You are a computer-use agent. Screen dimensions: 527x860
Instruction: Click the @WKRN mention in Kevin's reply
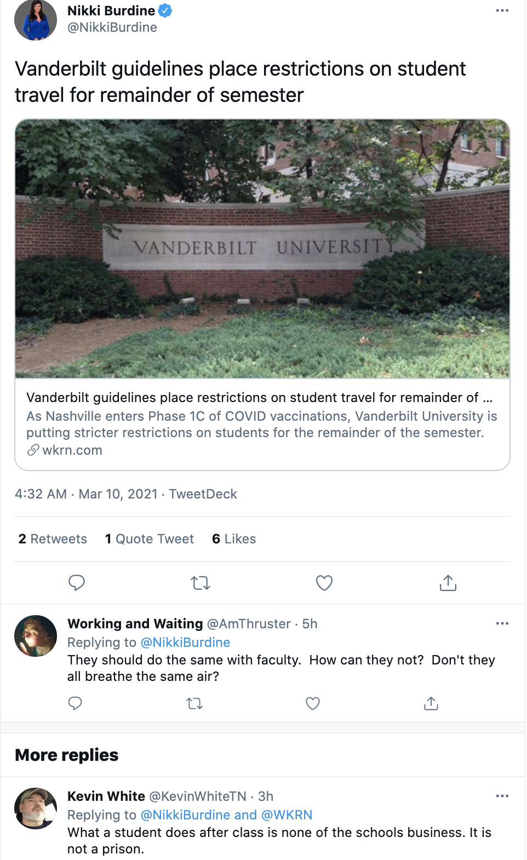click(x=287, y=815)
